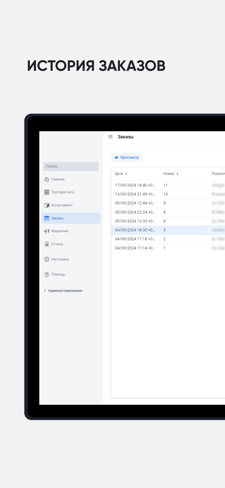This screenshot has width=225, height=488.
Task: Click the store icon for Торговая сеть
Action: [x=47, y=192]
